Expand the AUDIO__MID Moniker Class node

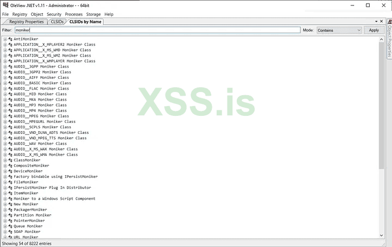click(x=5, y=94)
